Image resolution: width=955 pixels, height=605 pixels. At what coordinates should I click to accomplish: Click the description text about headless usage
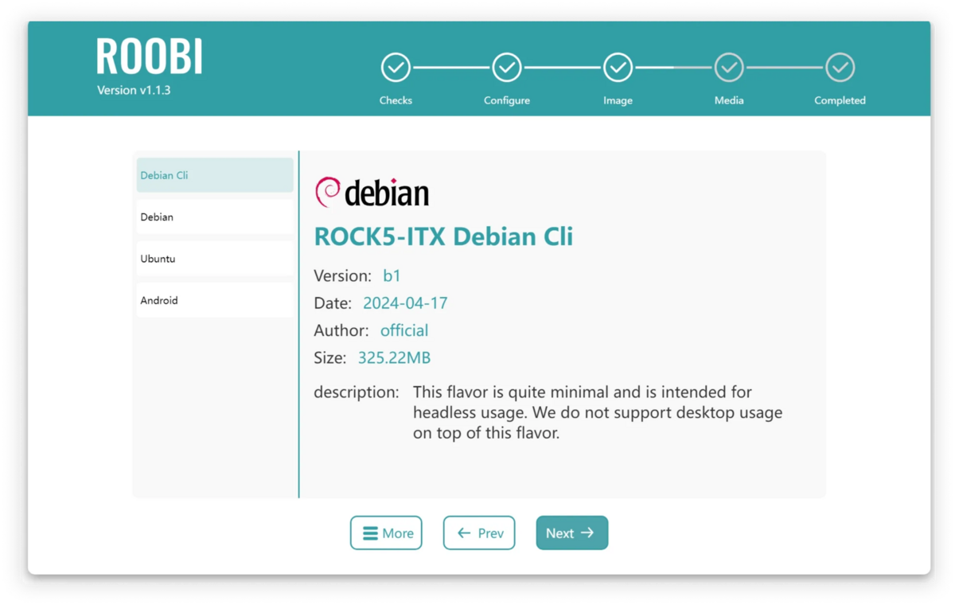598,413
